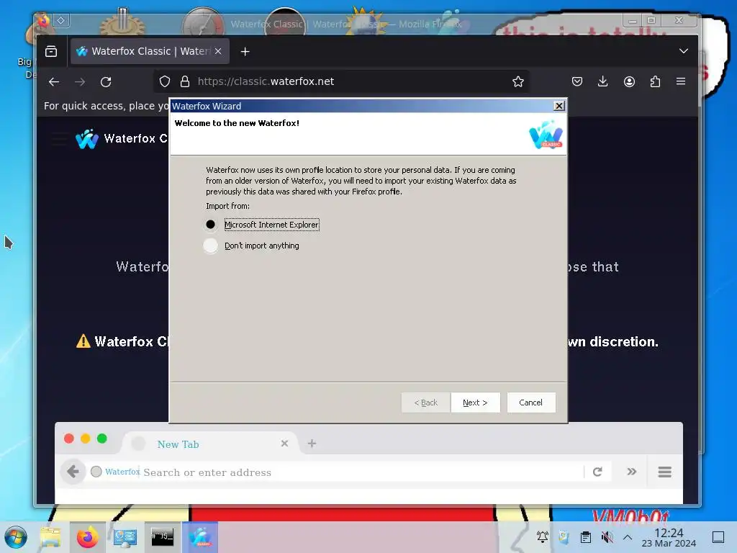Open Windows Start menu orb
The width and height of the screenshot is (737, 553).
(16, 537)
